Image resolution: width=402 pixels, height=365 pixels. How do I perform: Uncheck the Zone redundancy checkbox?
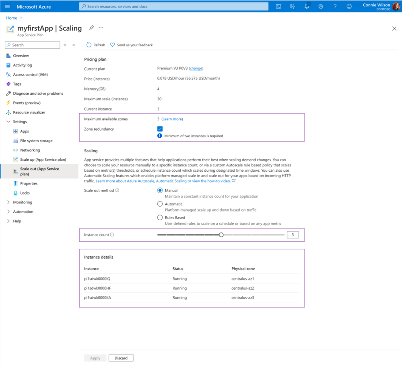click(x=160, y=129)
